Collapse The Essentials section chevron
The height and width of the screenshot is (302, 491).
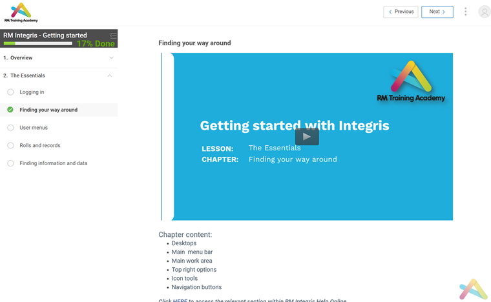click(110, 75)
